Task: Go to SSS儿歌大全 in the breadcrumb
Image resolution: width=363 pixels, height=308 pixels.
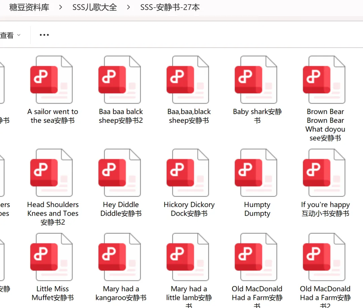Action: (95, 7)
